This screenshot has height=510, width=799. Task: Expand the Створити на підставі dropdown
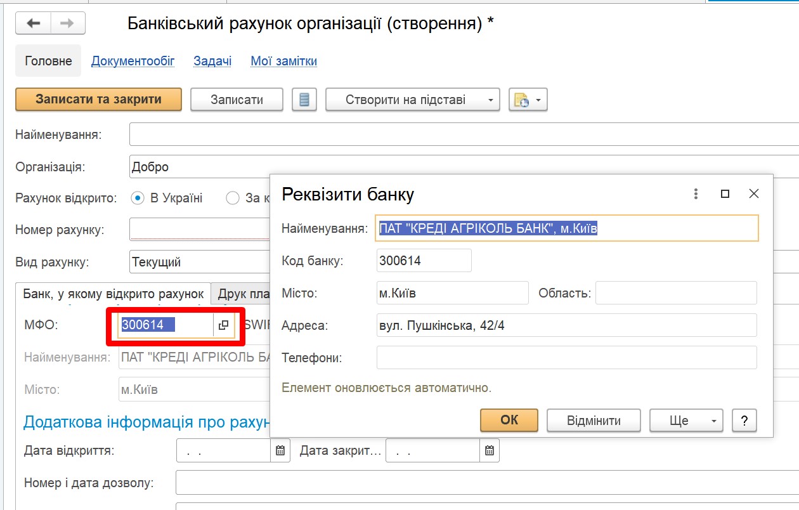click(x=490, y=100)
